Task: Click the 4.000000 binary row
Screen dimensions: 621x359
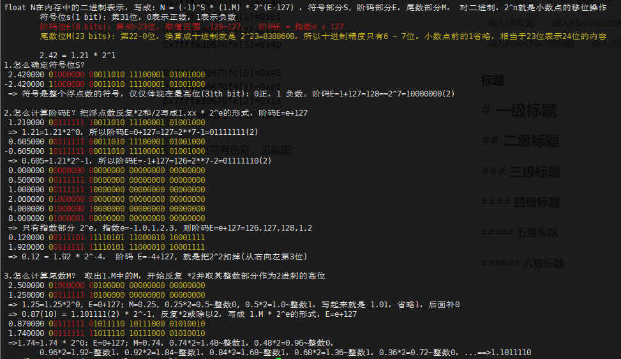Action: tap(107, 208)
